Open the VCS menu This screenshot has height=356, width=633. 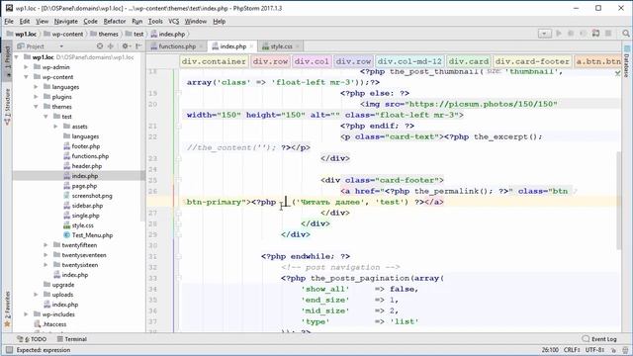point(174,21)
